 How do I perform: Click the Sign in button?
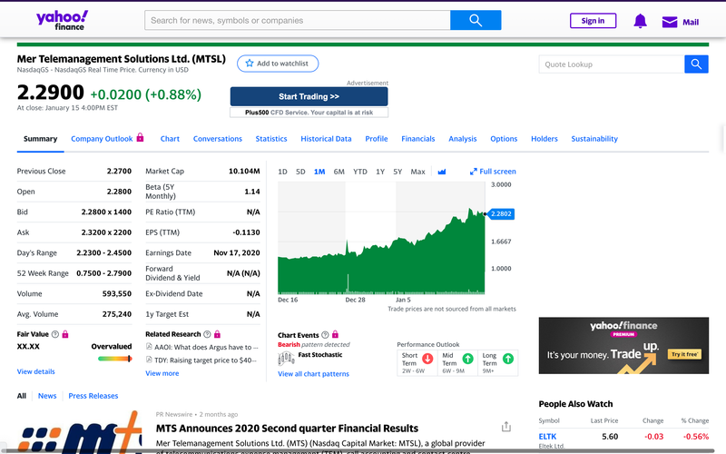[x=594, y=21]
